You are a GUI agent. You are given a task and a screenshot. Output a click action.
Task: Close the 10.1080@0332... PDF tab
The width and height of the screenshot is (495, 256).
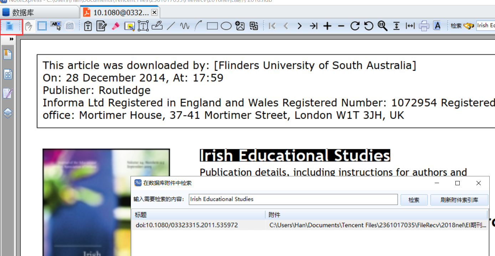pos(154,12)
